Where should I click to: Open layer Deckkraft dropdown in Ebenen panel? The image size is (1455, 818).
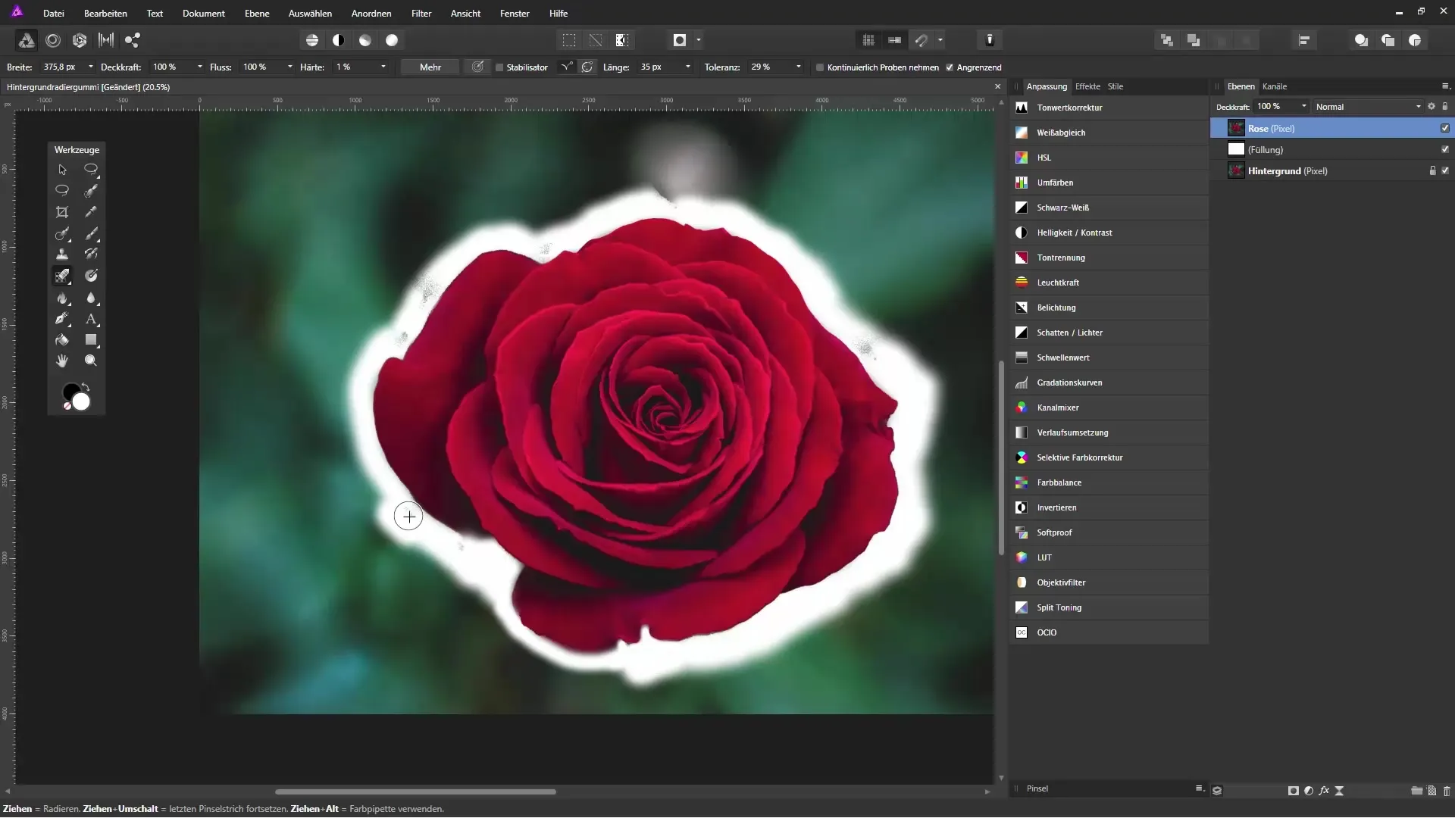(x=1304, y=107)
